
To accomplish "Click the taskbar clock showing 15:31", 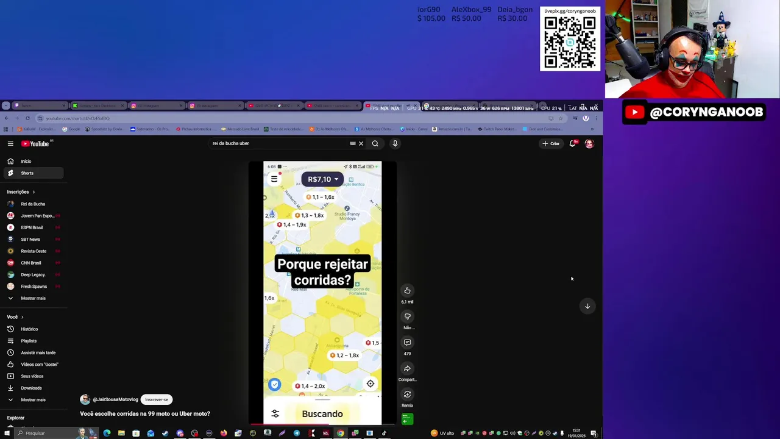I will coord(576,434).
